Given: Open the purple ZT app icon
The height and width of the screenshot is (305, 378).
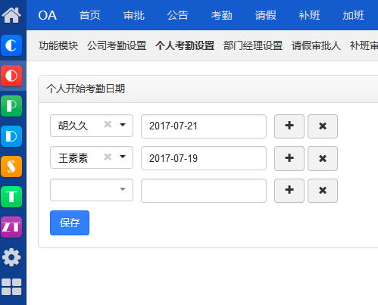Looking at the screenshot, I should [x=11, y=227].
